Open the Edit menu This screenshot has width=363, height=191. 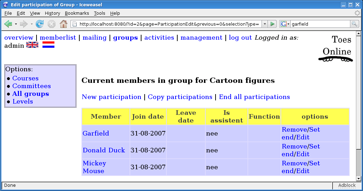(x=21, y=13)
